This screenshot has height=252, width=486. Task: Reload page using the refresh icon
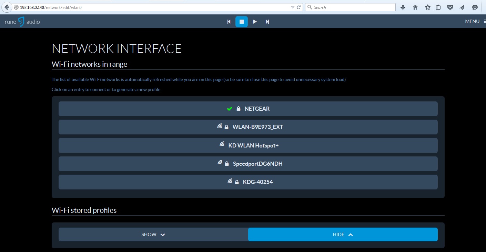click(x=299, y=7)
